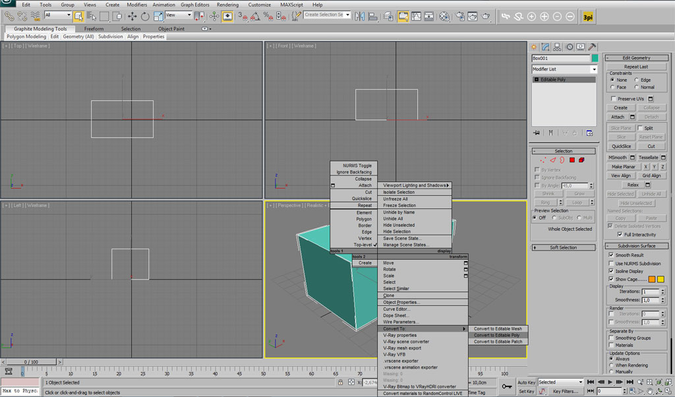This screenshot has width=675, height=397.
Task: Open the Create command panel tab
Action: coord(534,47)
